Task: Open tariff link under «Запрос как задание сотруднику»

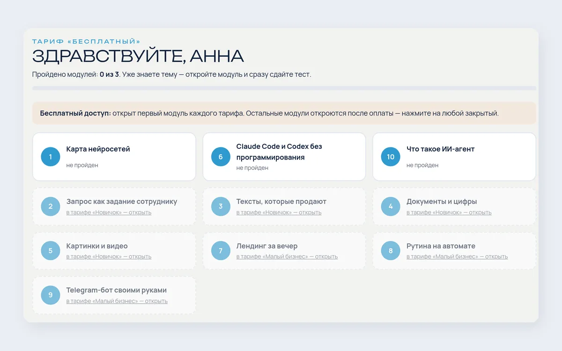Action: pyautogui.click(x=109, y=212)
